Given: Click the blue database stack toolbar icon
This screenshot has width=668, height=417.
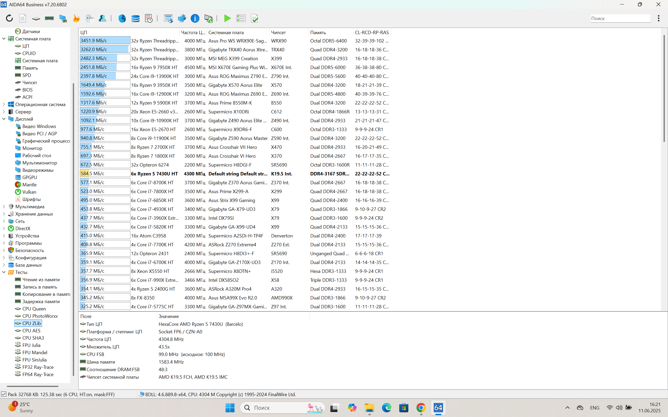Looking at the screenshot, I should coord(135,18).
